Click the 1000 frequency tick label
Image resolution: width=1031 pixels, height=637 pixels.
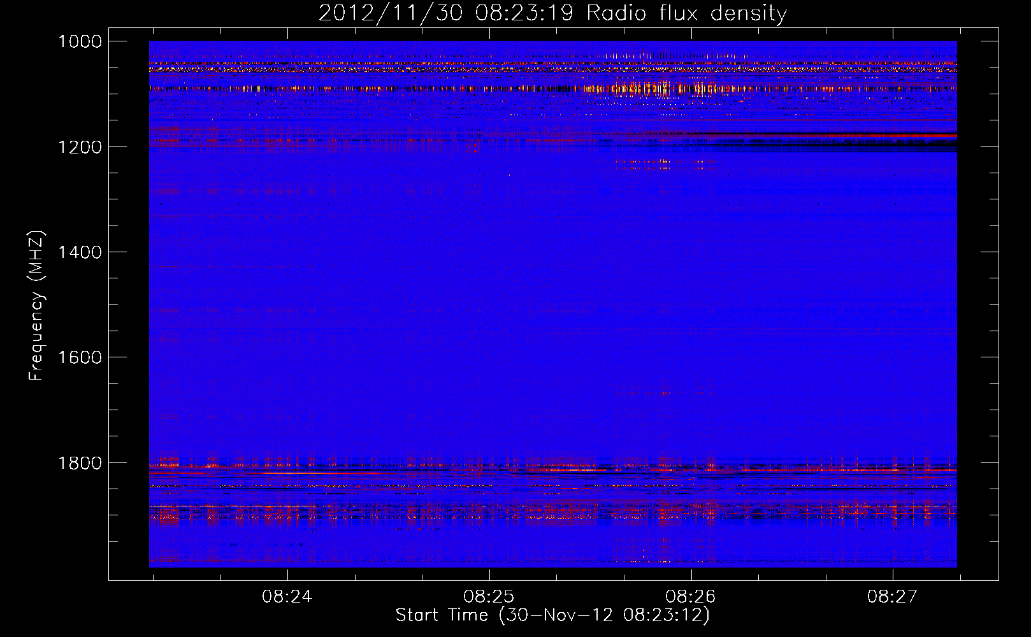click(x=80, y=41)
